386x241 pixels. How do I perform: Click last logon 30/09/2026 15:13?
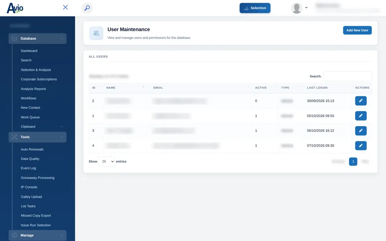pos(320,101)
